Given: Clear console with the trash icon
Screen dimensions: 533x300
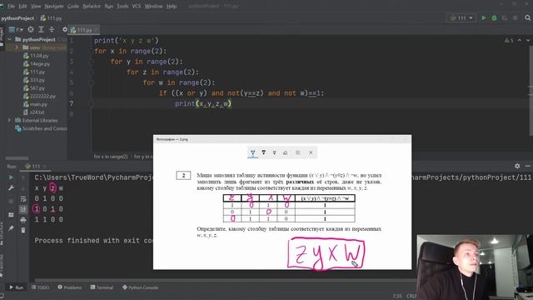Looking at the screenshot, I should (x=23, y=231).
